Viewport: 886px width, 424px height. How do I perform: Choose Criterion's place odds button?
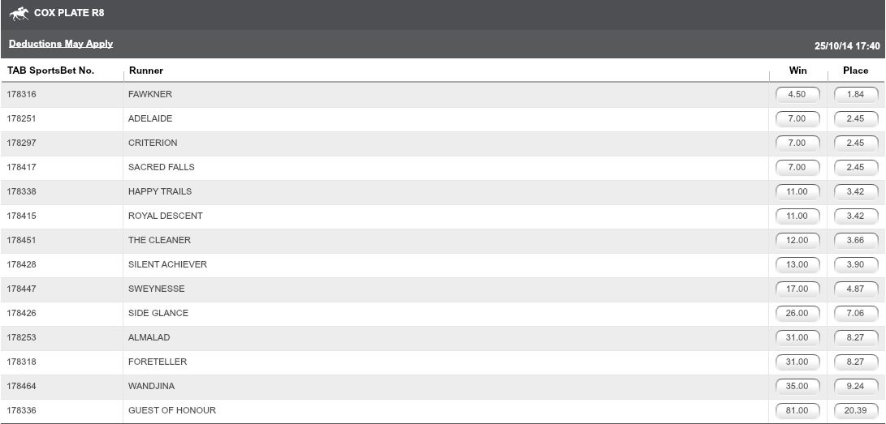click(x=855, y=143)
